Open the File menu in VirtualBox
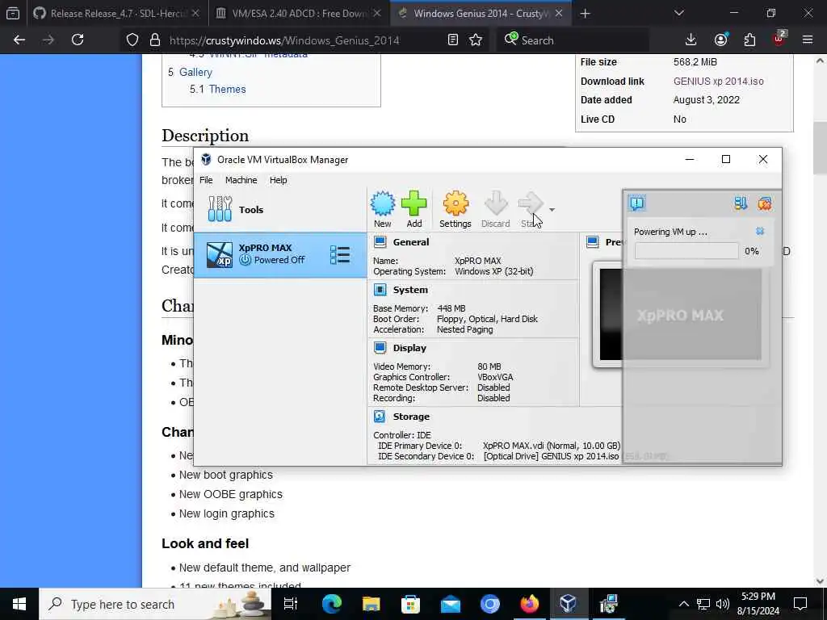 (x=206, y=180)
